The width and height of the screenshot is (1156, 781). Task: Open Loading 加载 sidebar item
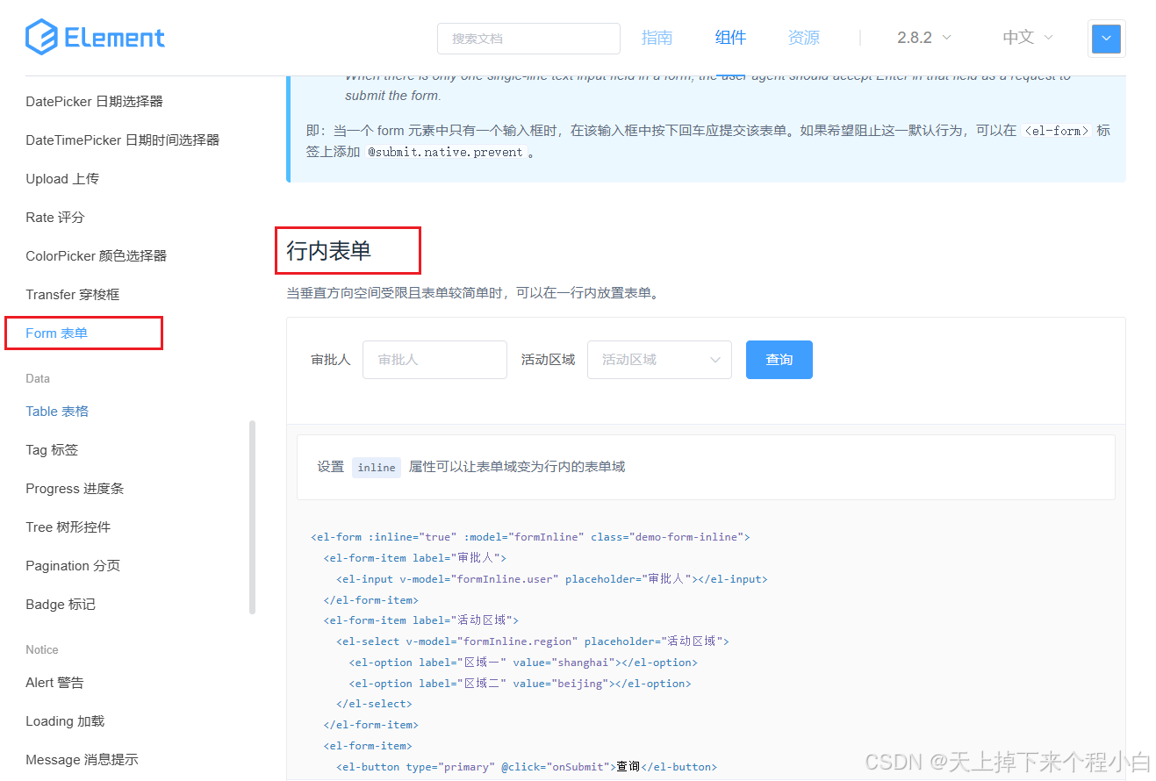(65, 721)
